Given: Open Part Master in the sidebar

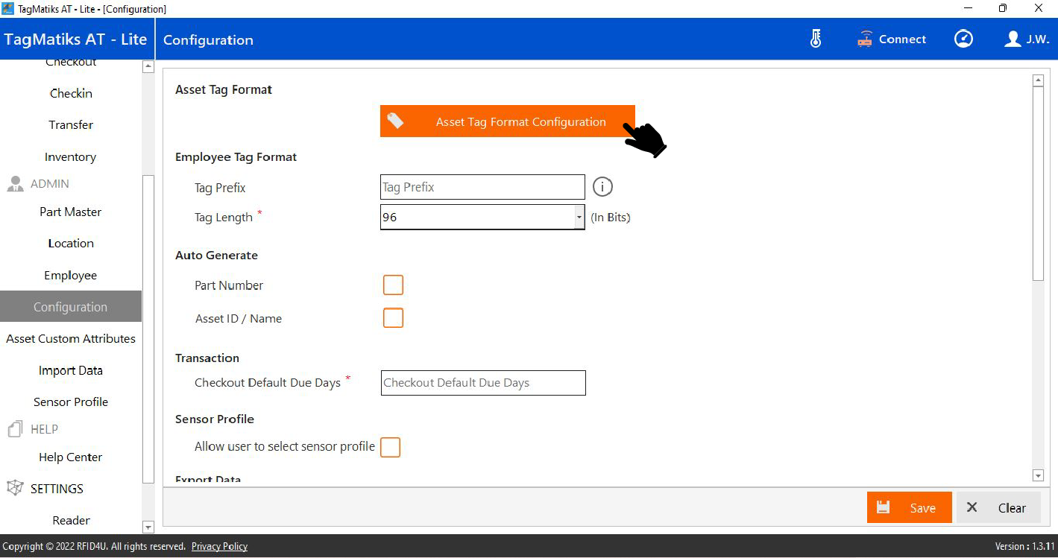Looking at the screenshot, I should tap(70, 212).
